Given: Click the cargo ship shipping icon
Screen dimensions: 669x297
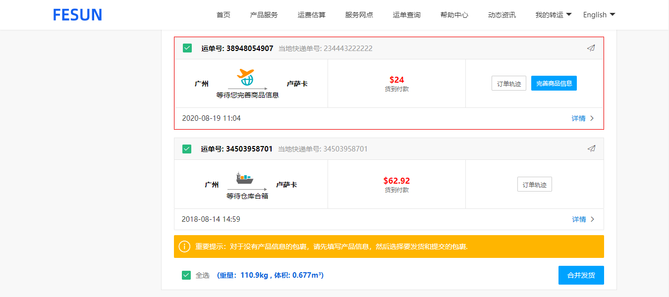Looking at the screenshot, I should [244, 178].
